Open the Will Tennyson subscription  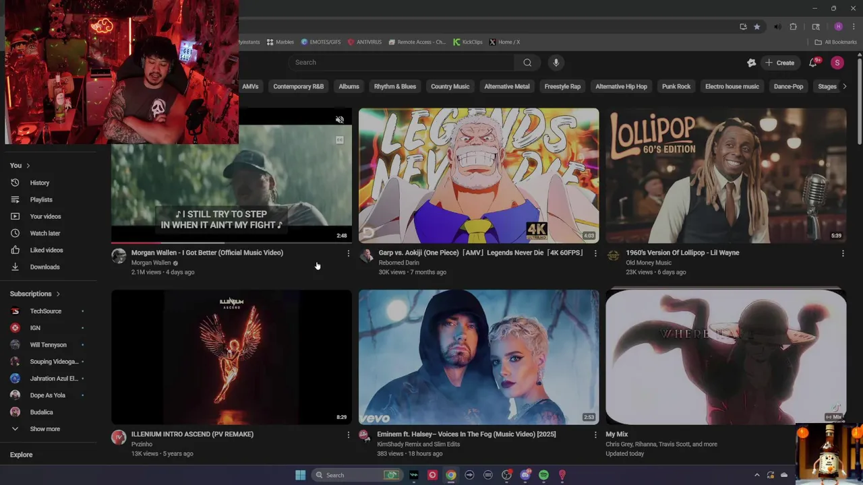[48, 345]
